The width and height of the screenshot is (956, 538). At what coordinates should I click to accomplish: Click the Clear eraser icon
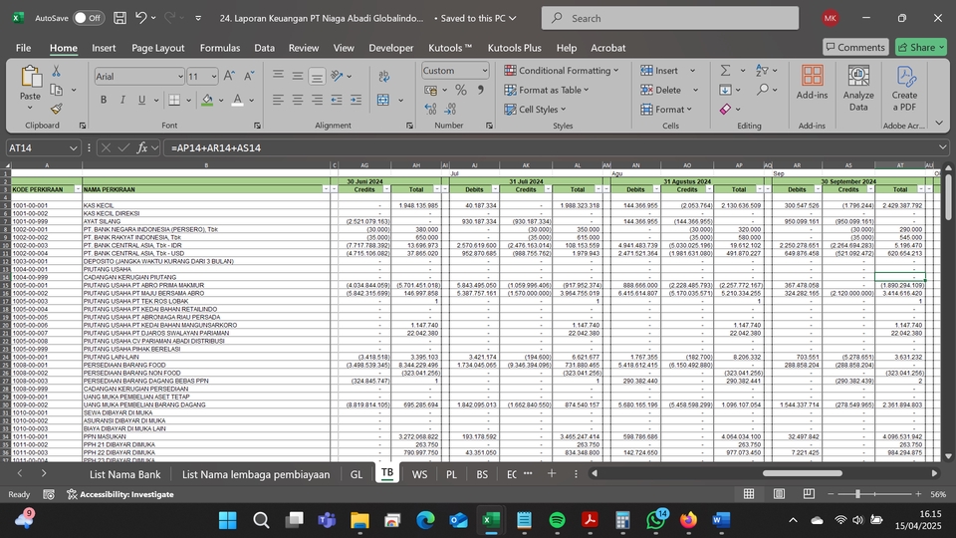pyautogui.click(x=725, y=110)
